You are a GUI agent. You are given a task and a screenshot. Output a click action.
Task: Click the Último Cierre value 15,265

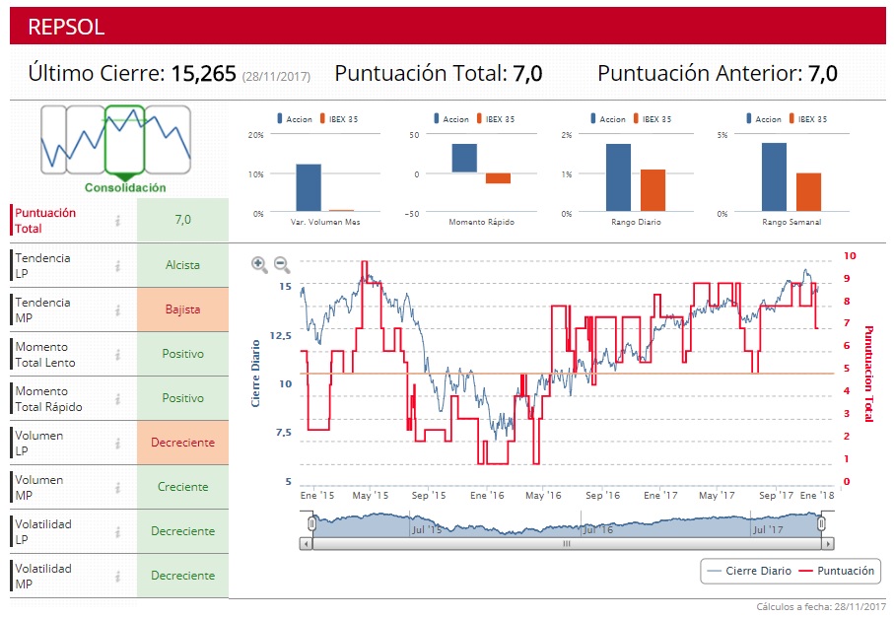point(204,74)
